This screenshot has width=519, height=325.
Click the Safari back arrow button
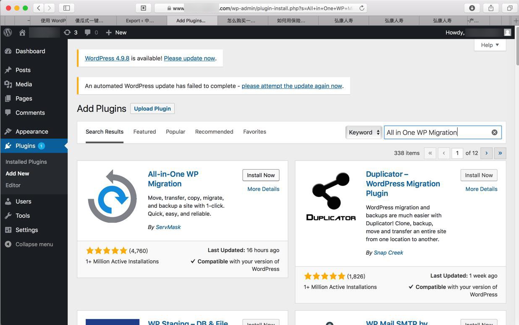click(x=39, y=8)
